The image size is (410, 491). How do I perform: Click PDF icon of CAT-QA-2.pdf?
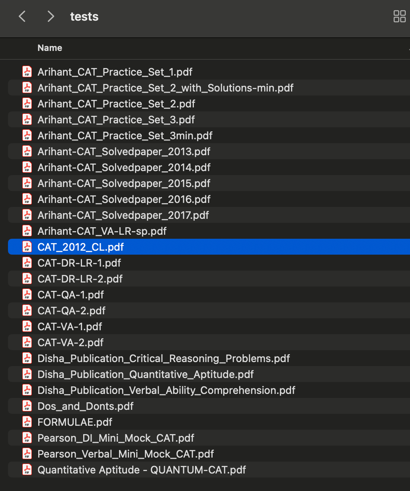[x=27, y=310]
